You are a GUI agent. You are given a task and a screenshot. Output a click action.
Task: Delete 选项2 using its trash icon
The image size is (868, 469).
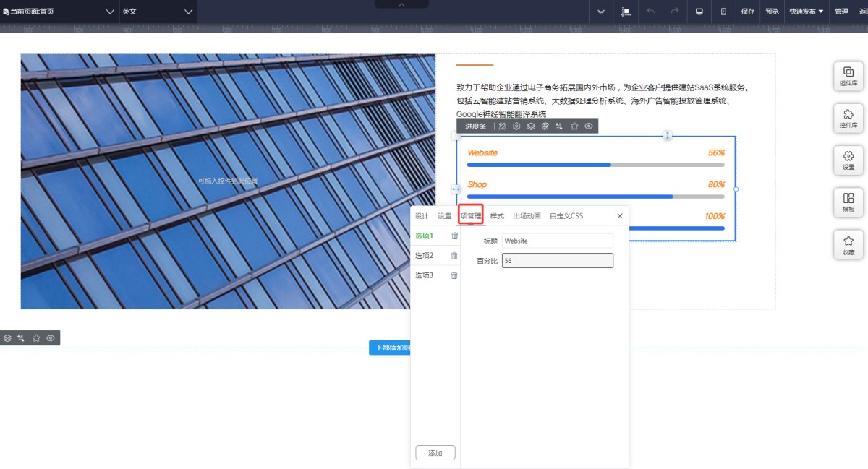click(454, 256)
